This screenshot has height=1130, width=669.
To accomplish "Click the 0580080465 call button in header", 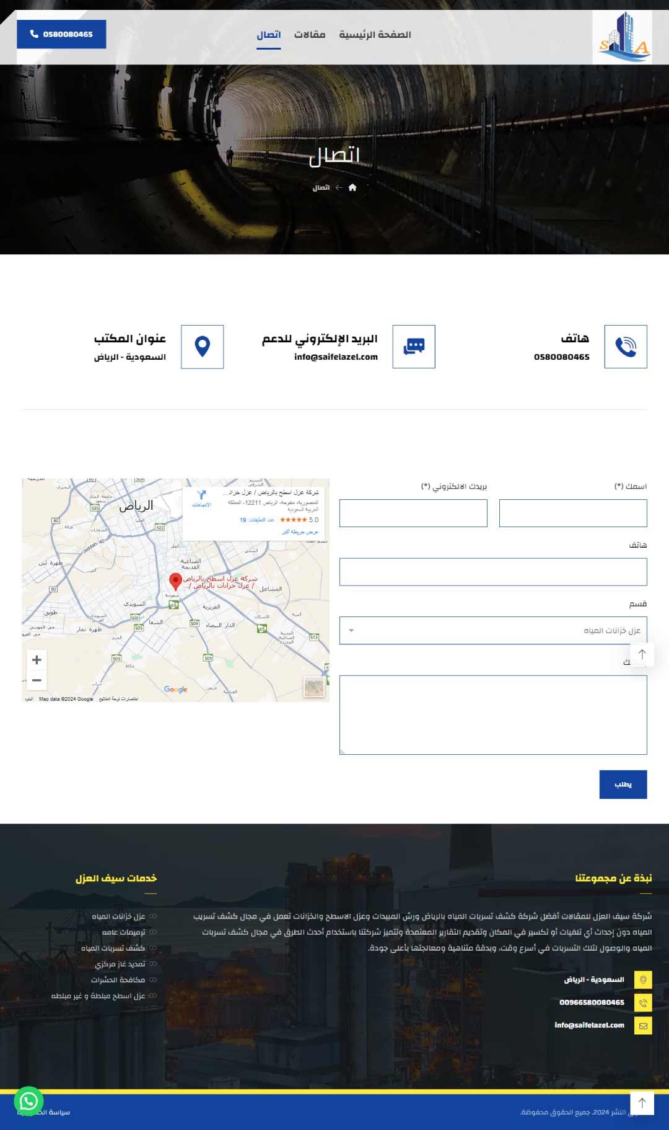I will pyautogui.click(x=61, y=34).
